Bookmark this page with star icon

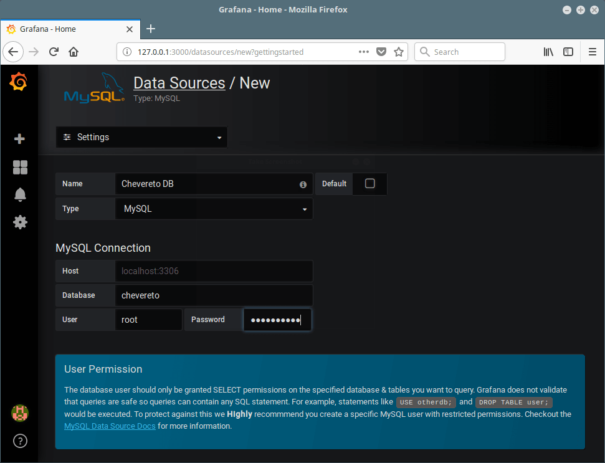click(x=399, y=52)
